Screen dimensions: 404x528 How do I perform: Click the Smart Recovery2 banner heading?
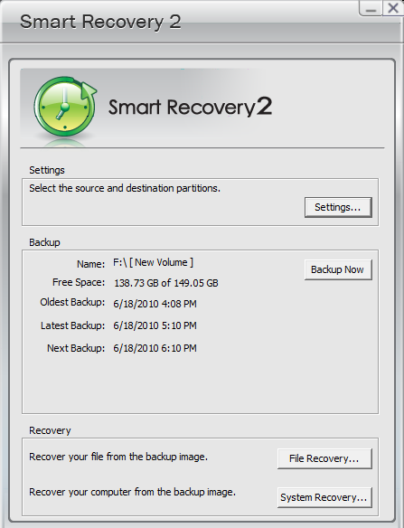190,108
